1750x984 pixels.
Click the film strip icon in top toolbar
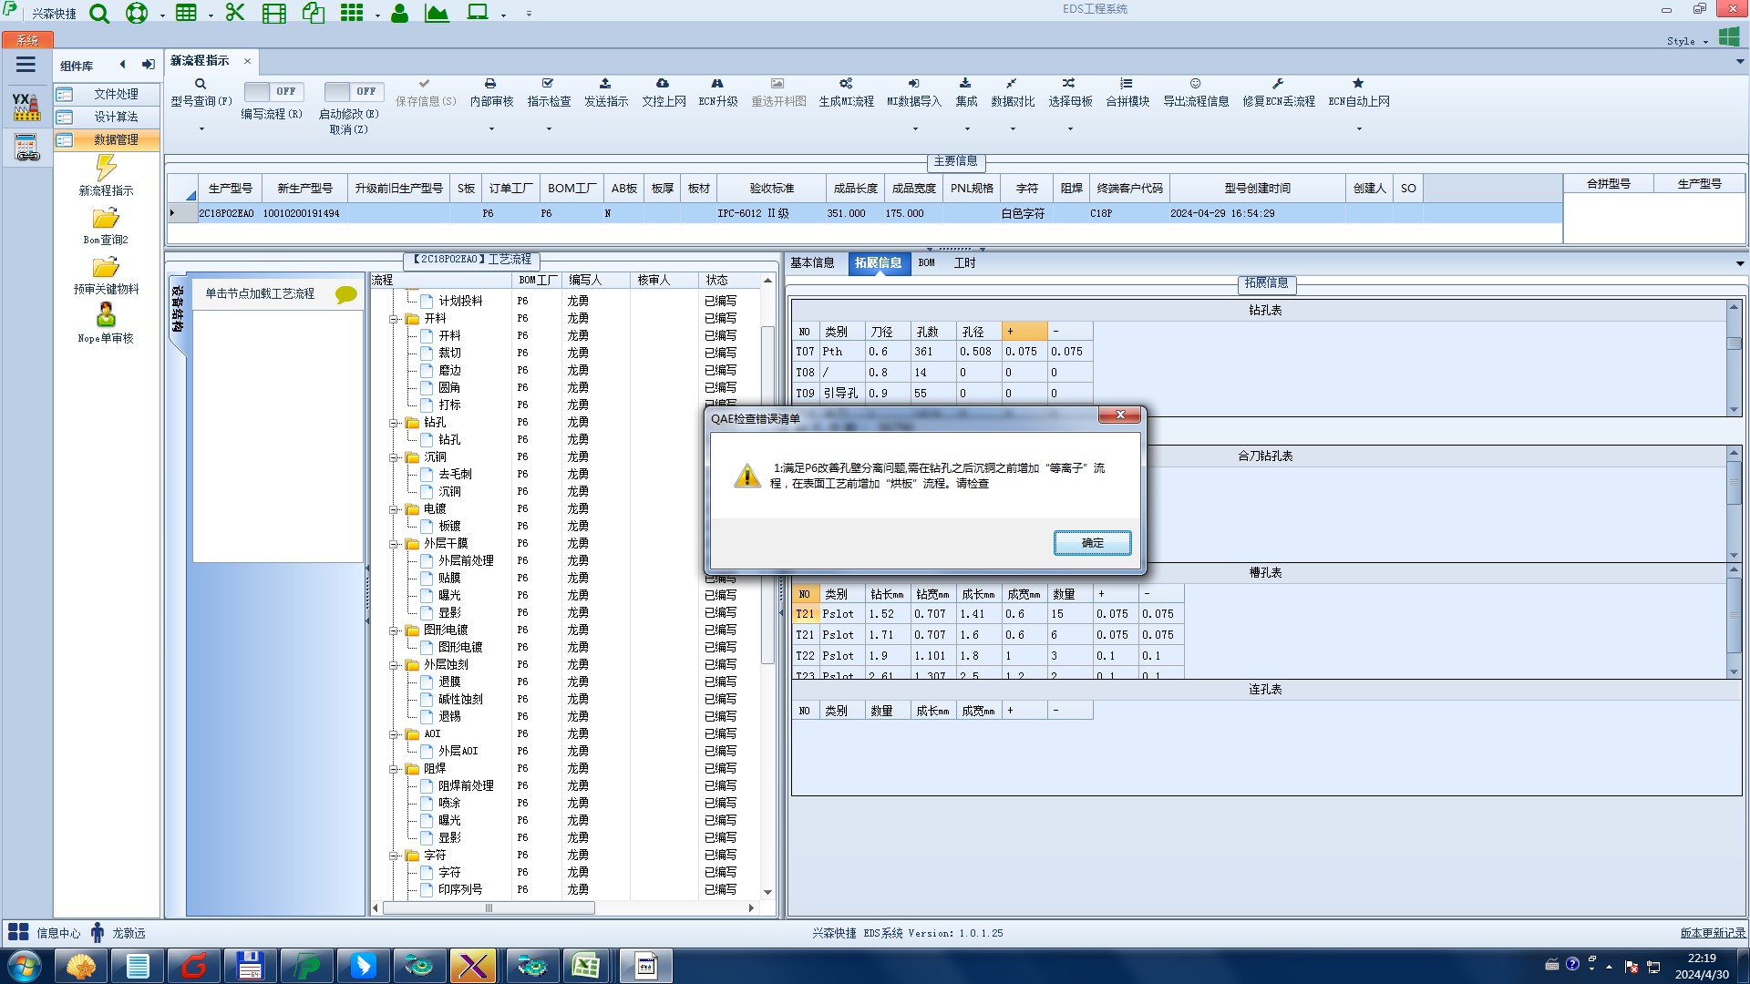click(273, 14)
